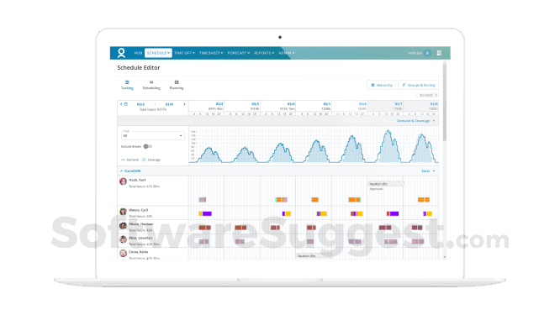
Task: Switch to Scheduling view icon
Action: coord(151,82)
